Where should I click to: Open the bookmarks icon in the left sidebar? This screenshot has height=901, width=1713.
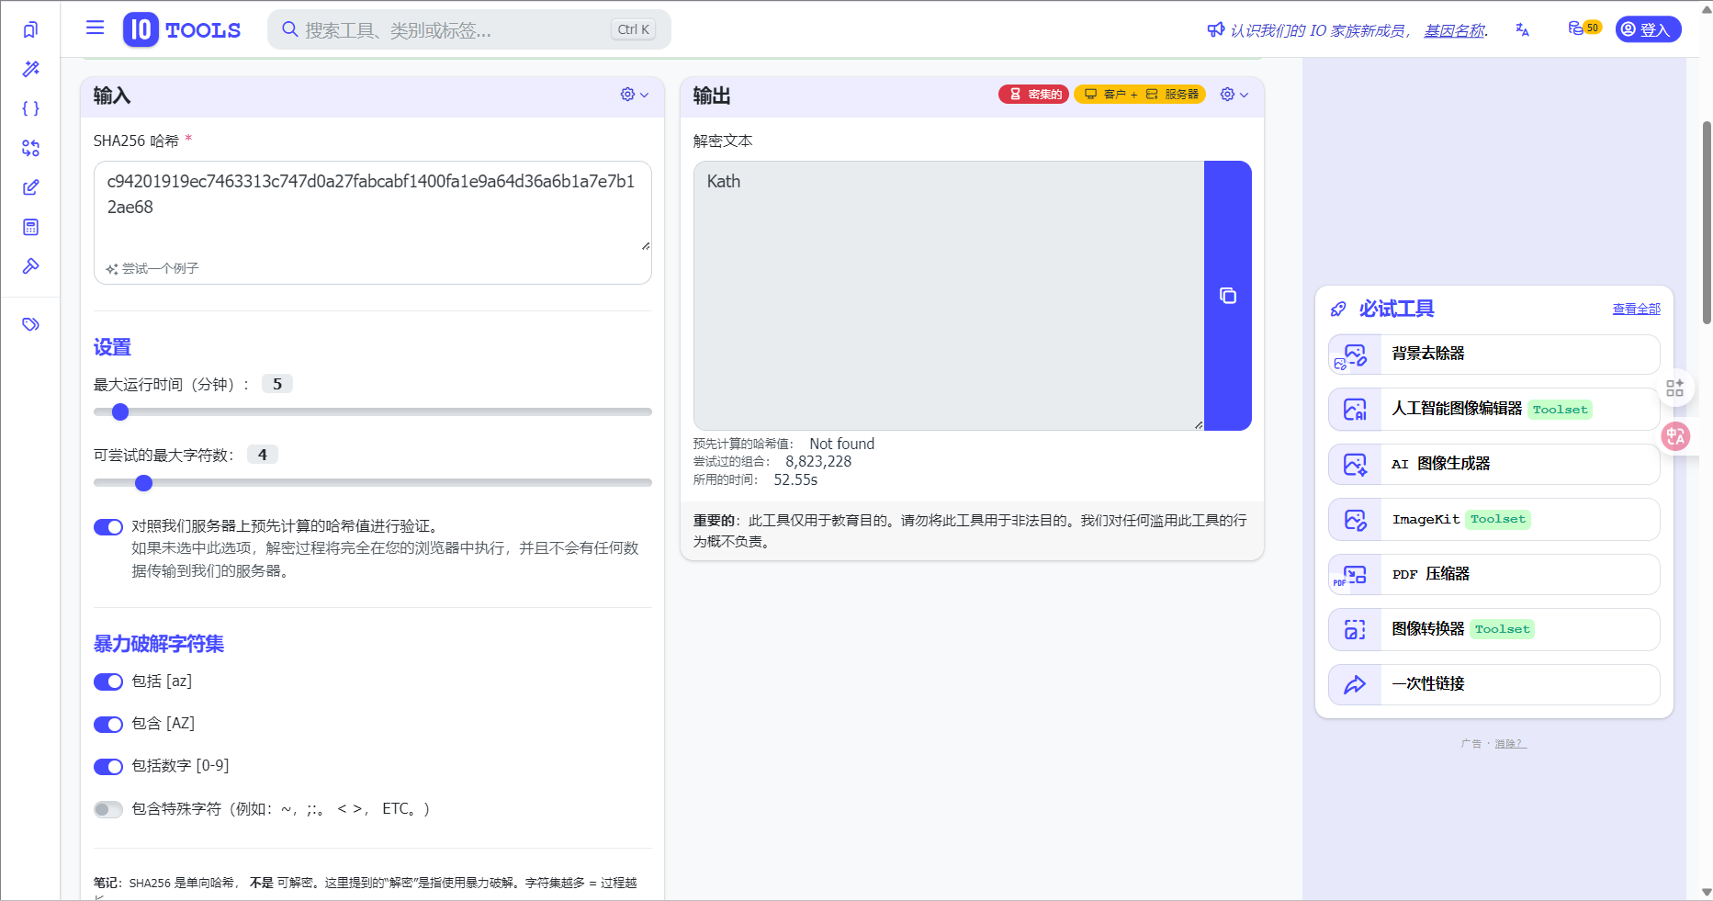click(30, 29)
